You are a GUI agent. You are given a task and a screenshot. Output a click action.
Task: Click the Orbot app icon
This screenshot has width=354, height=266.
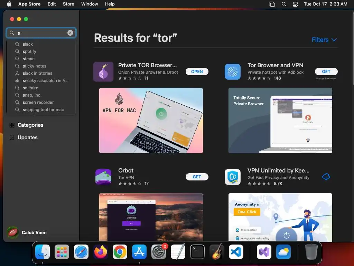[x=103, y=177]
